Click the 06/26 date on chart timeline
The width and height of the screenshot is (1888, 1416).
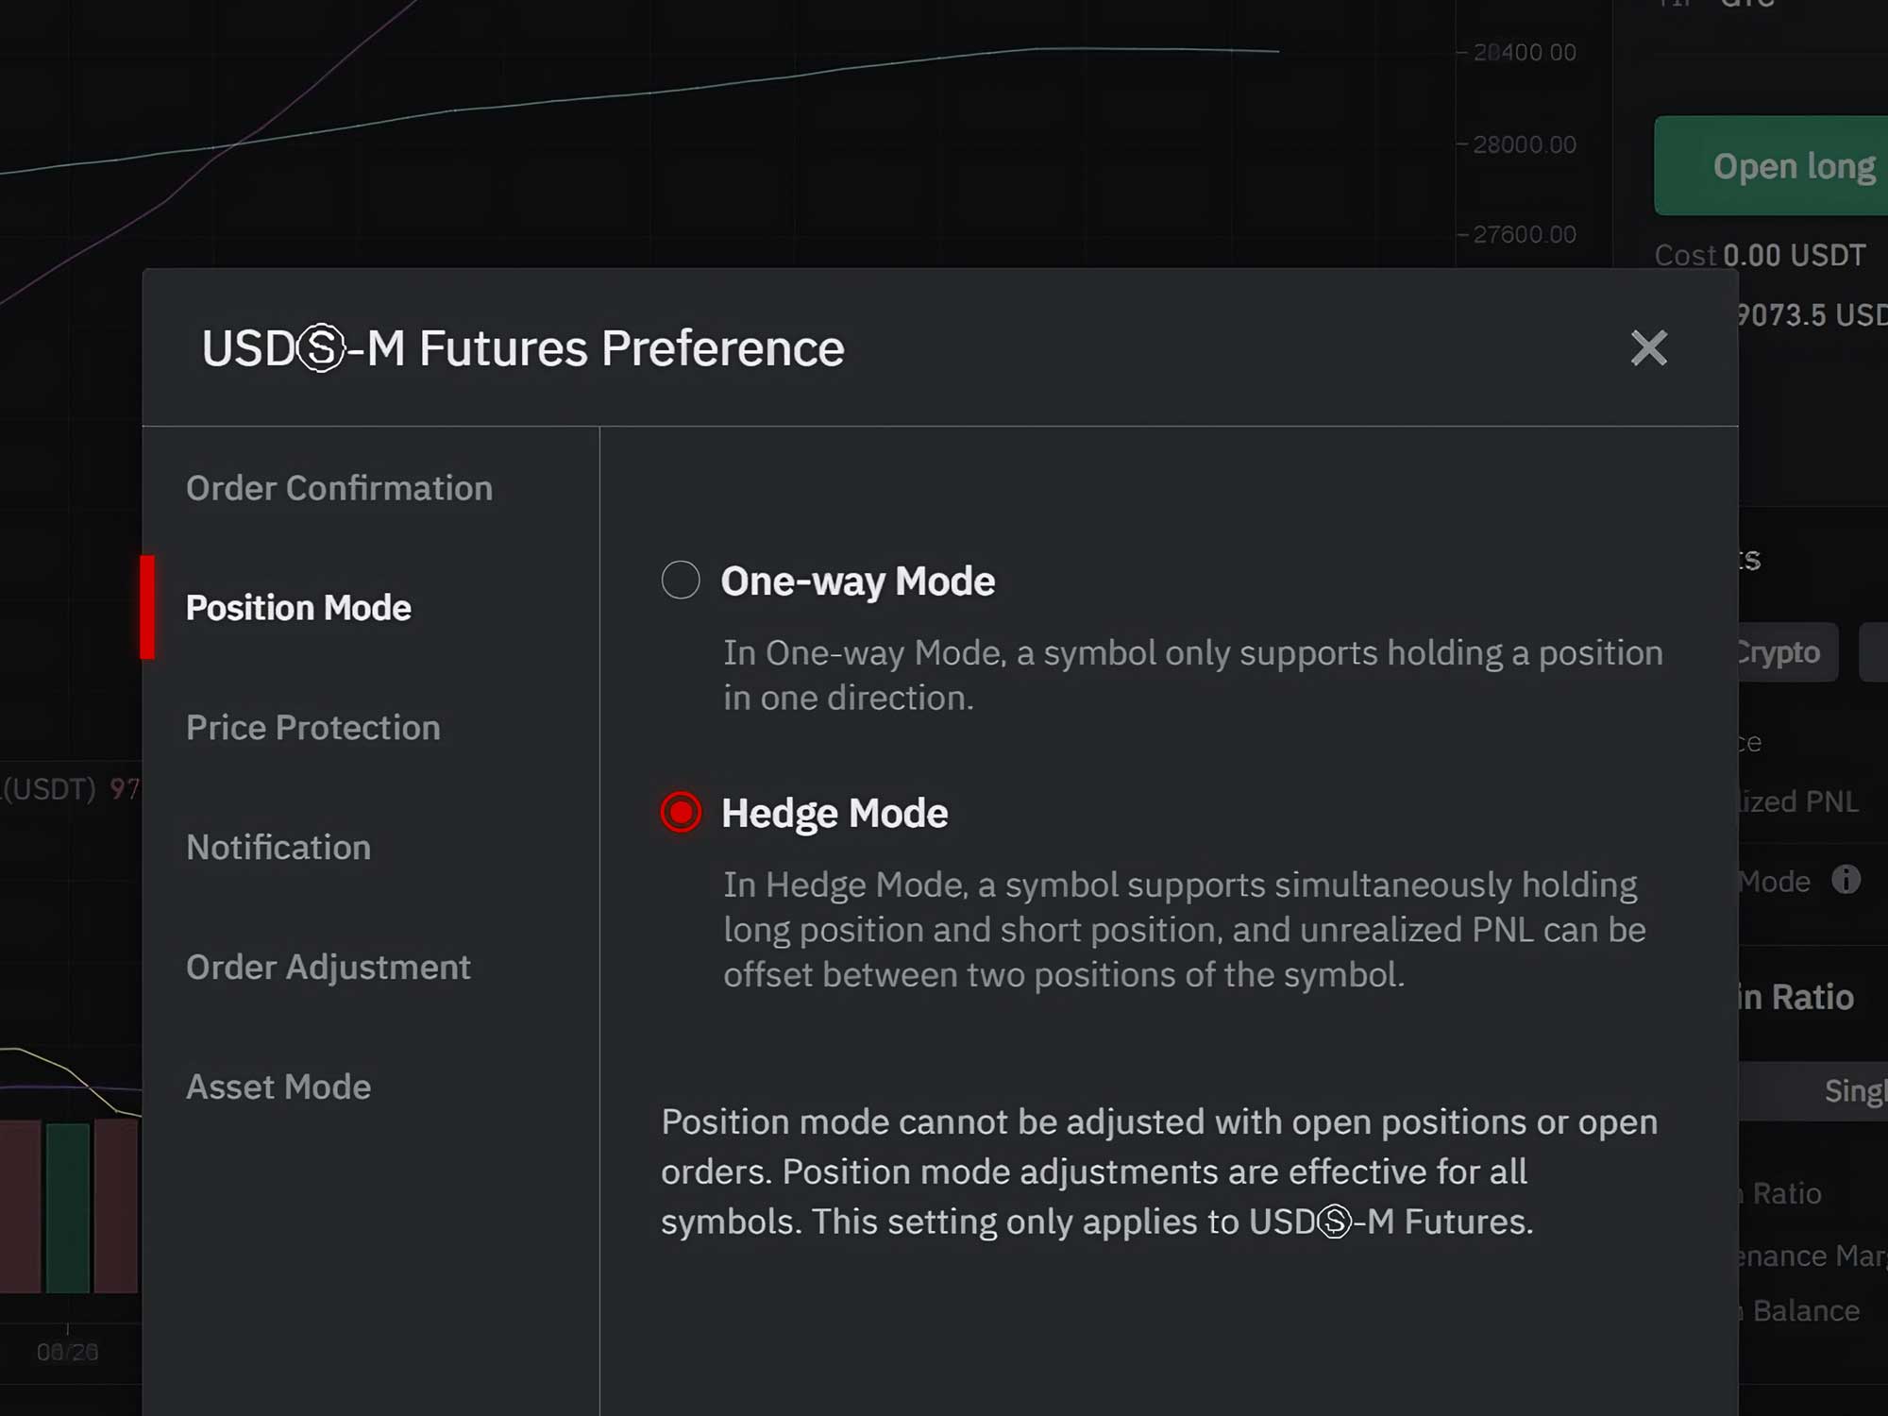(x=67, y=1352)
